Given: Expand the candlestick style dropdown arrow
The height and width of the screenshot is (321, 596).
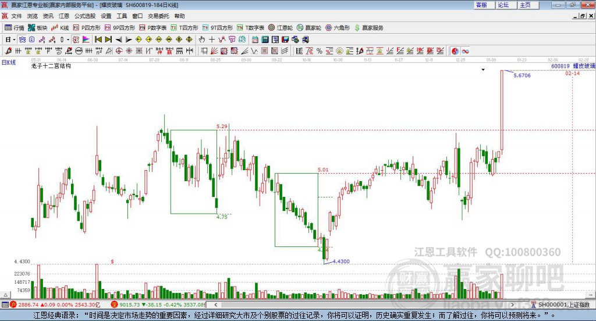Looking at the screenshot, I should 68,40.
